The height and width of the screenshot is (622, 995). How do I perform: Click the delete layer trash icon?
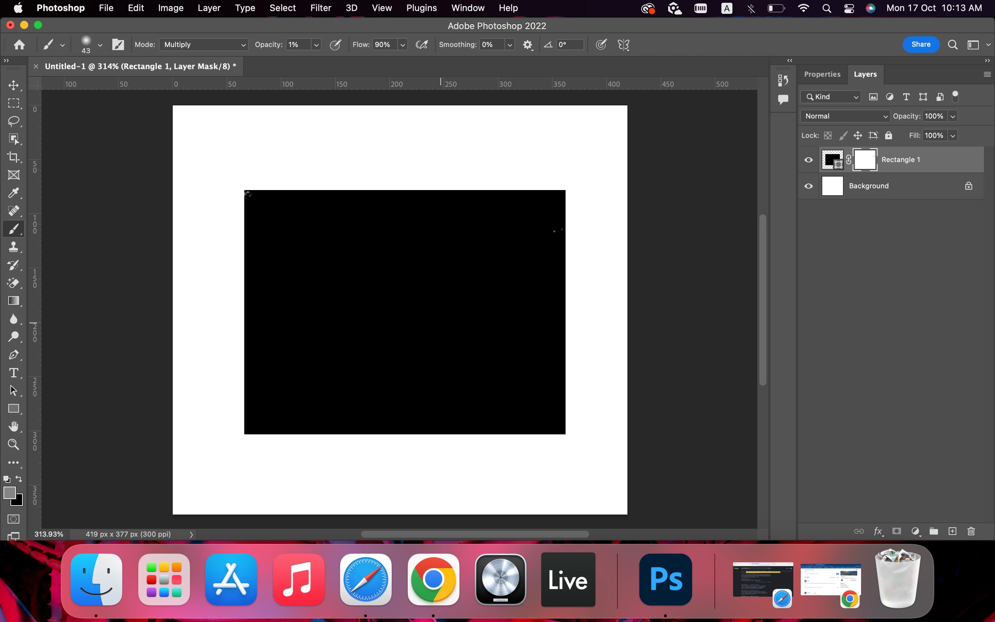point(971,531)
